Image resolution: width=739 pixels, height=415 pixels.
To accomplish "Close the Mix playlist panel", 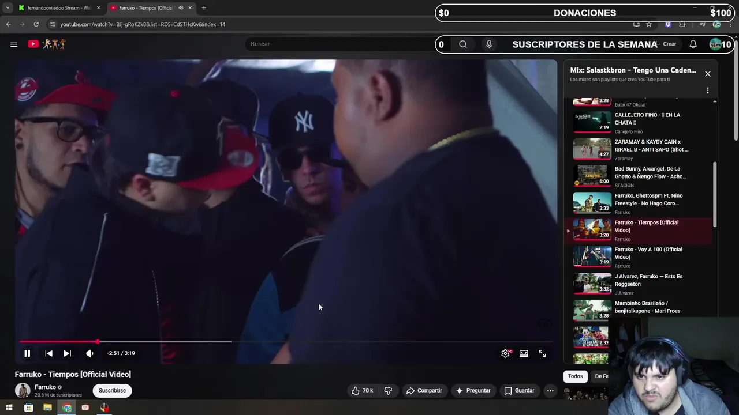I will pyautogui.click(x=707, y=74).
